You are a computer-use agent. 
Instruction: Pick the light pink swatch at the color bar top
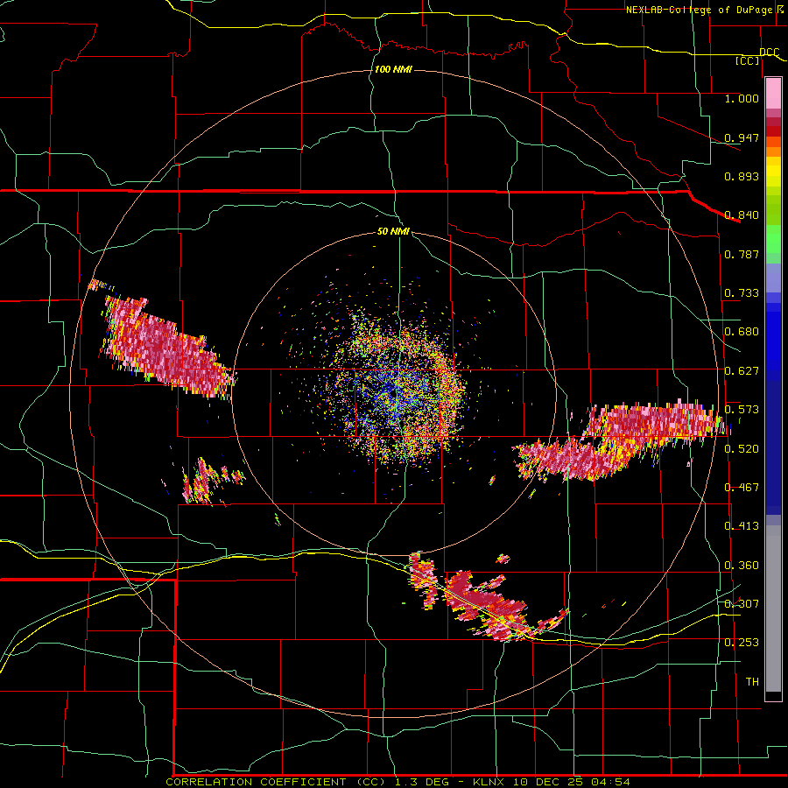(x=773, y=94)
